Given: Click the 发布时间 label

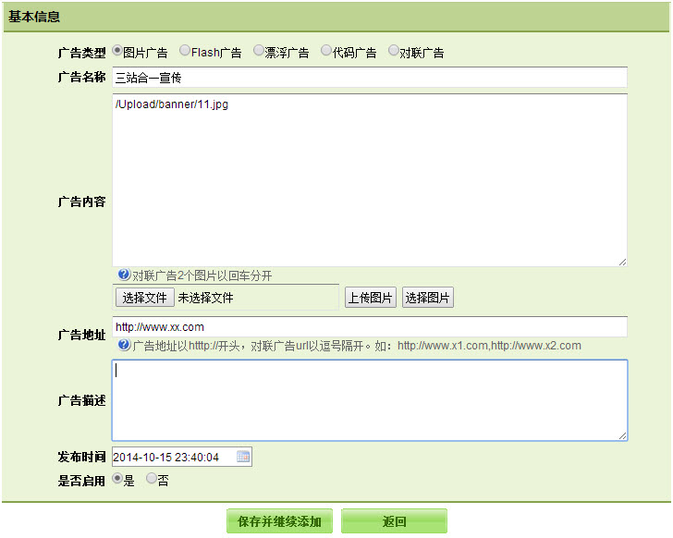Looking at the screenshot, I should tap(81, 457).
